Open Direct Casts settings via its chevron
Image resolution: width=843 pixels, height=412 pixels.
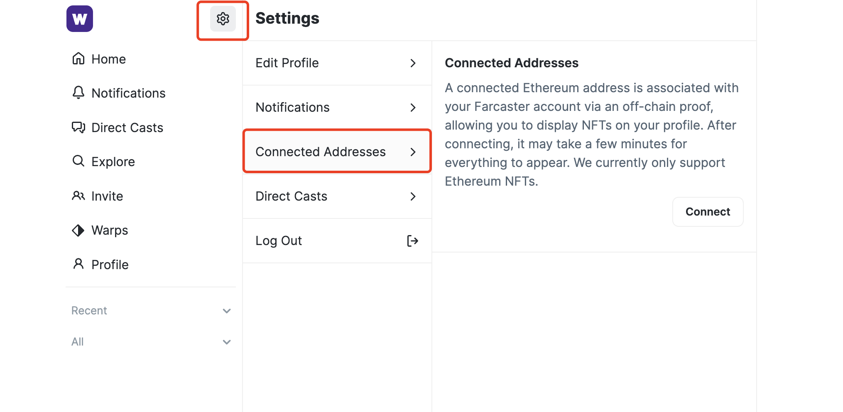point(413,196)
